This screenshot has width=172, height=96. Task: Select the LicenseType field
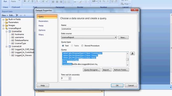[x=20, y=43]
